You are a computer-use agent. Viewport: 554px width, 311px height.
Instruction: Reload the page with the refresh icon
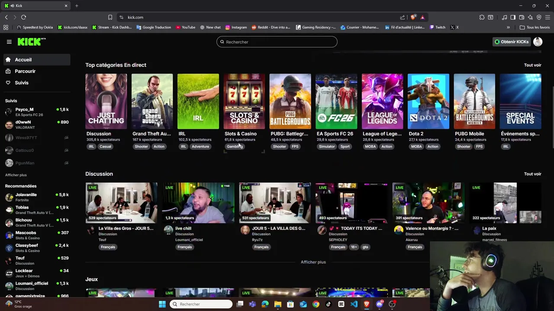point(23,17)
